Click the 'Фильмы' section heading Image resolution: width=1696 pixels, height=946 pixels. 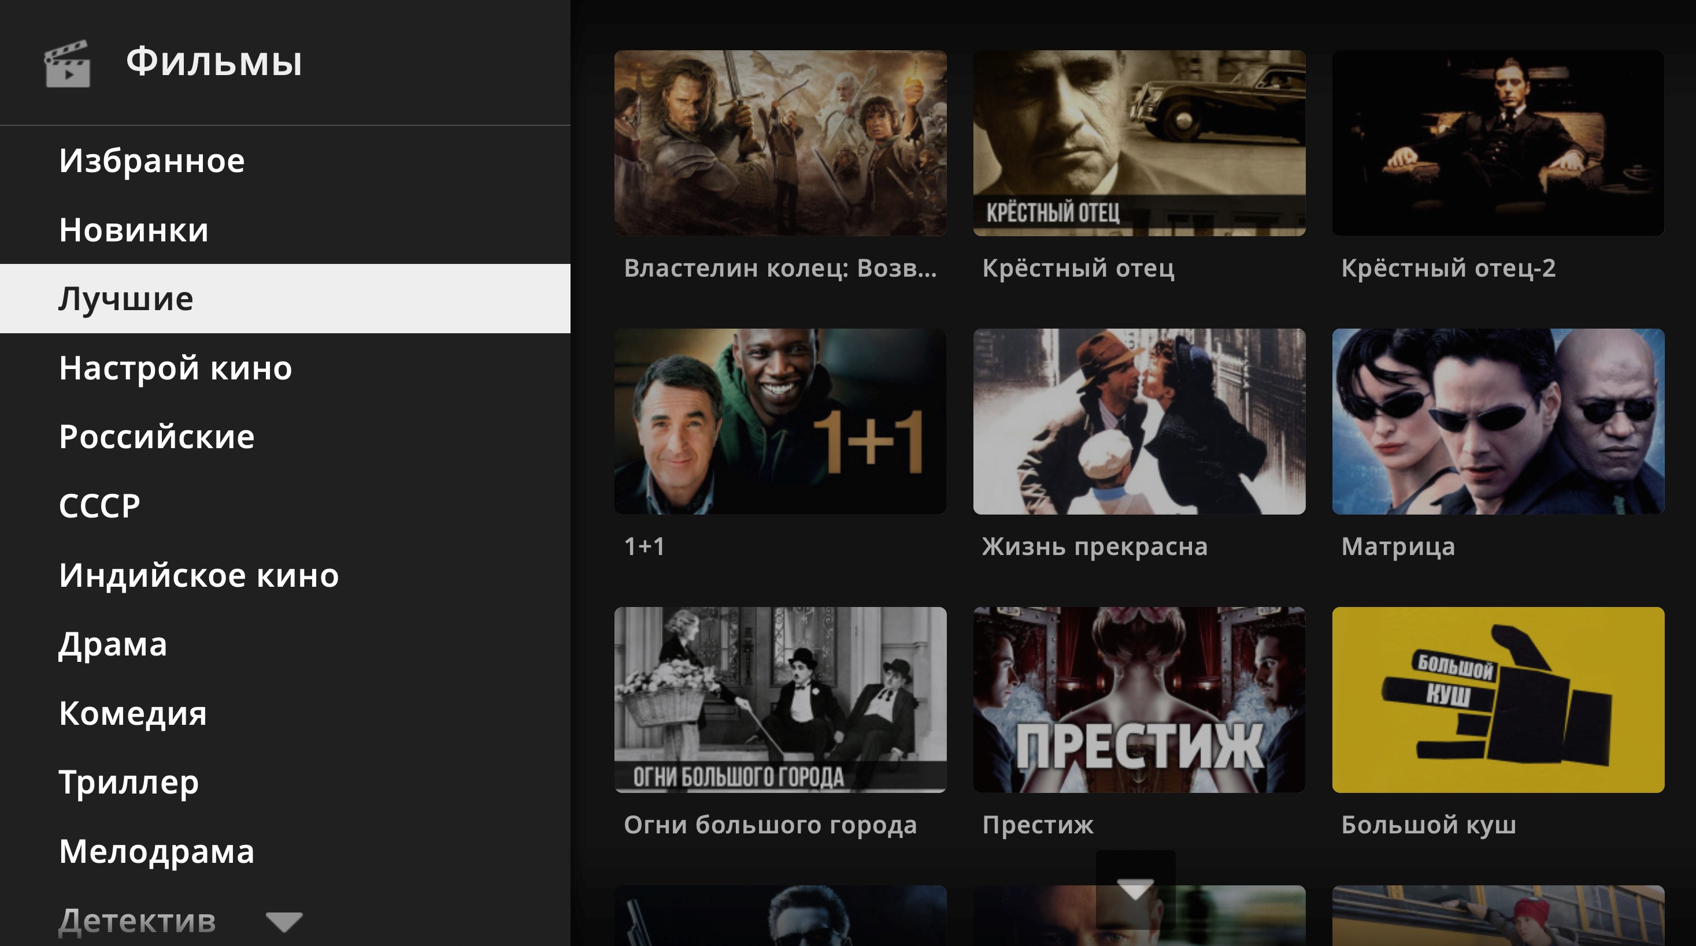(x=214, y=62)
